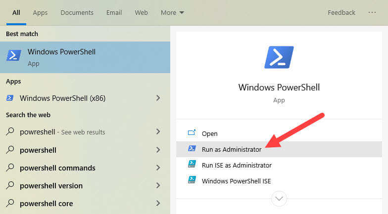Expand chevron for powershell commands
Viewport: 388px width, 214px height.
158,168
